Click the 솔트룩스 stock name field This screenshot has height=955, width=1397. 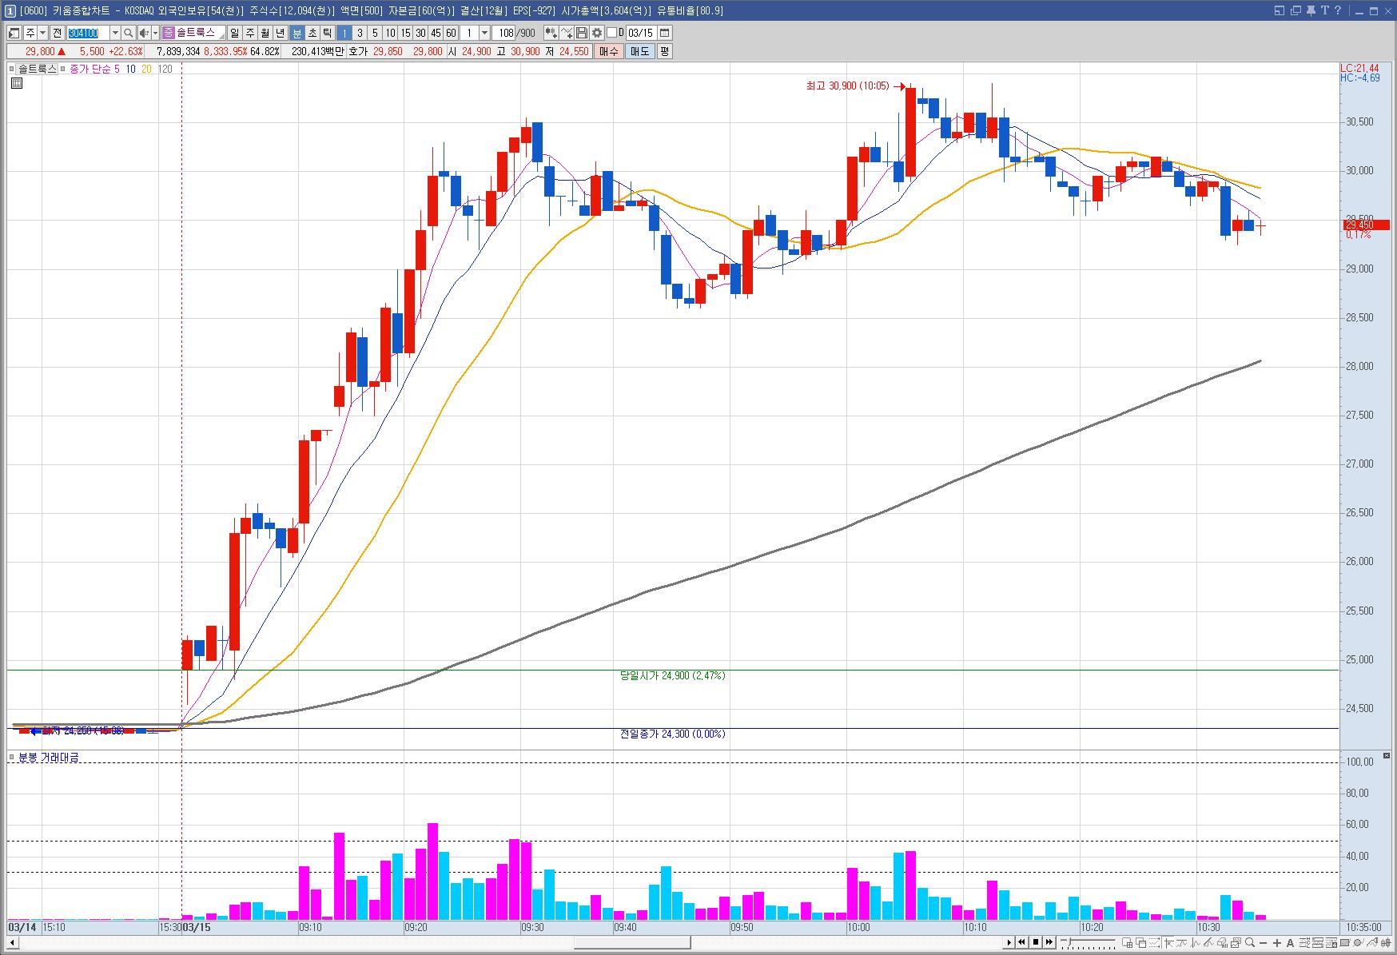(x=193, y=33)
